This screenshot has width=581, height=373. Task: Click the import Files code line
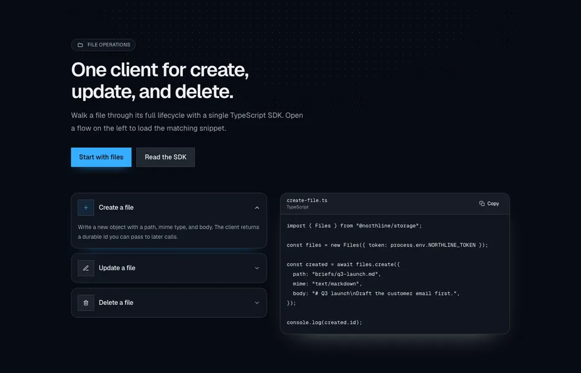354,225
